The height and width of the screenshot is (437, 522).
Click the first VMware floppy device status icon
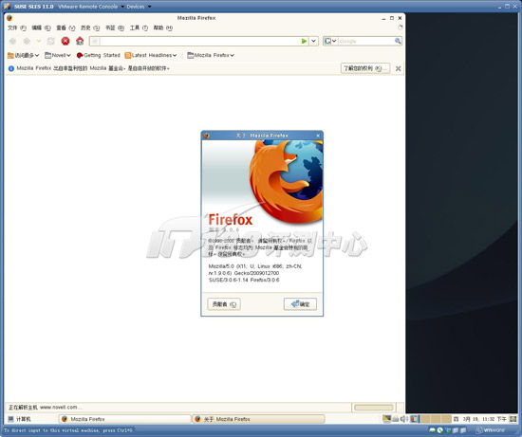[x=456, y=430]
